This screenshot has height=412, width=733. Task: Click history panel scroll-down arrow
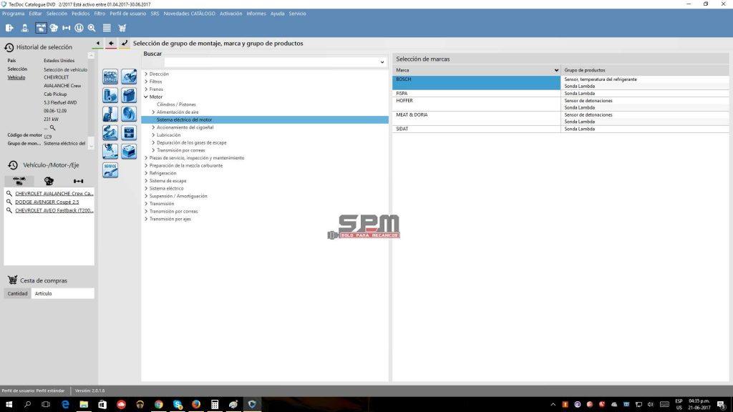(91, 146)
